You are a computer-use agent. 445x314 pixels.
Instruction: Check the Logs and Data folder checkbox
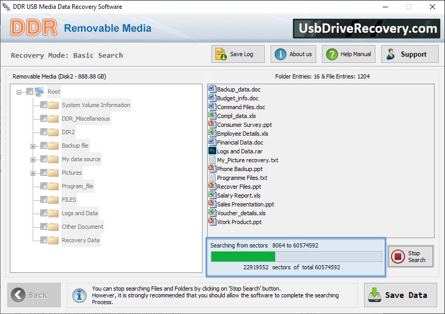(x=44, y=213)
